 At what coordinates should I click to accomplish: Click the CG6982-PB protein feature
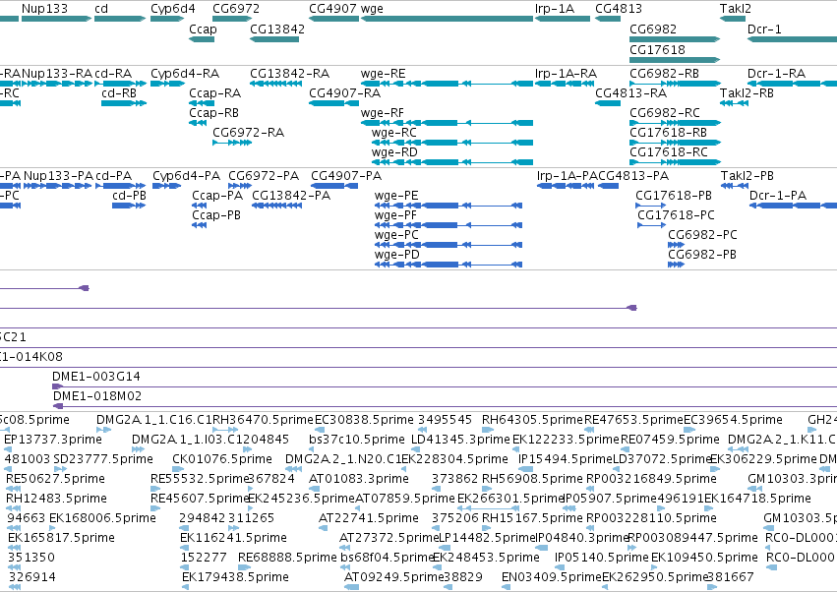coord(676,265)
